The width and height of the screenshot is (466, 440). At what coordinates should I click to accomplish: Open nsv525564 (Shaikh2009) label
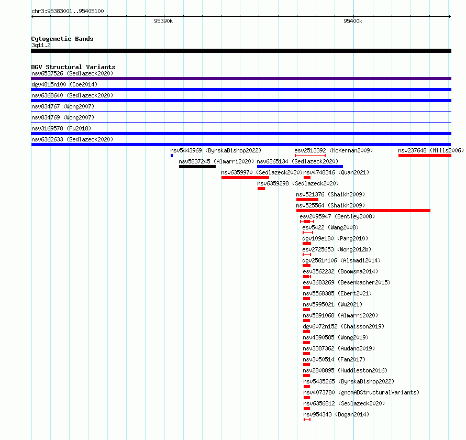pos(330,205)
